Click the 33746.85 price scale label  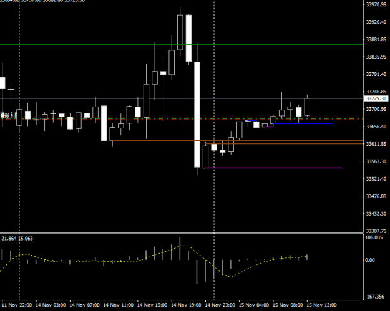(x=376, y=92)
